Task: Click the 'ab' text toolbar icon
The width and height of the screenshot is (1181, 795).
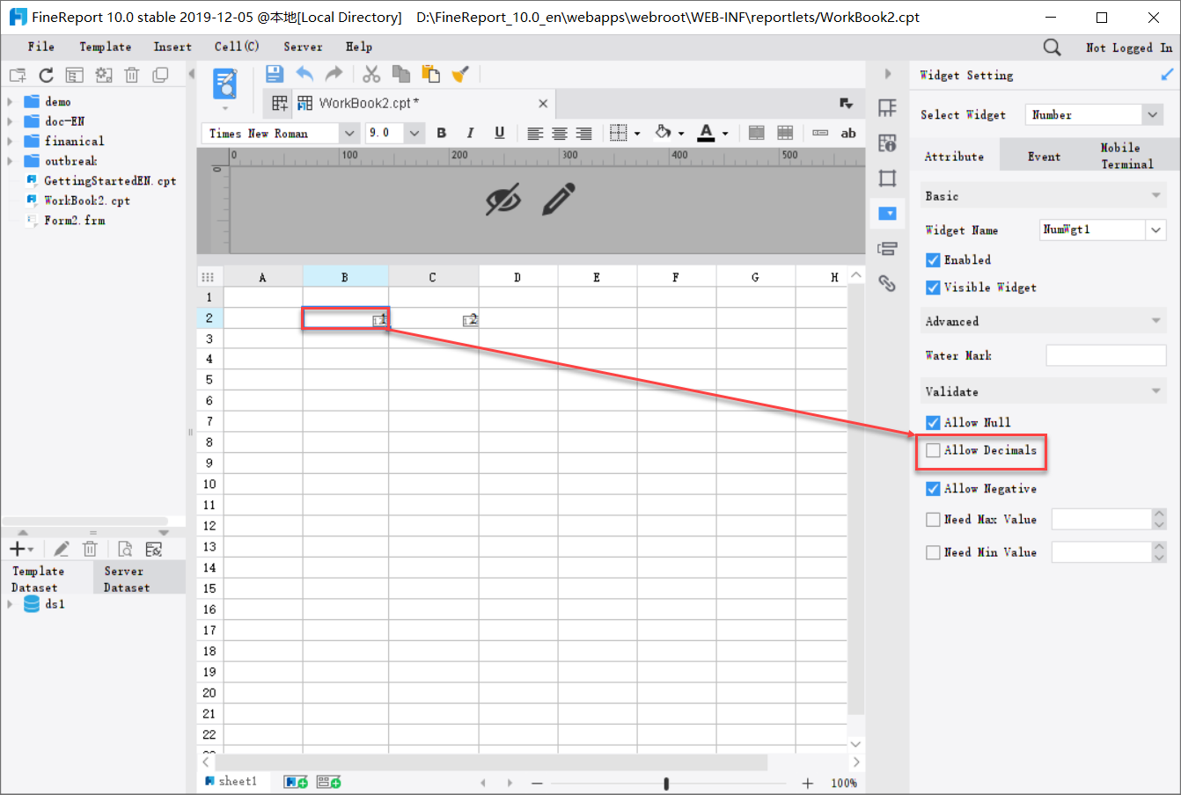Action: click(848, 133)
